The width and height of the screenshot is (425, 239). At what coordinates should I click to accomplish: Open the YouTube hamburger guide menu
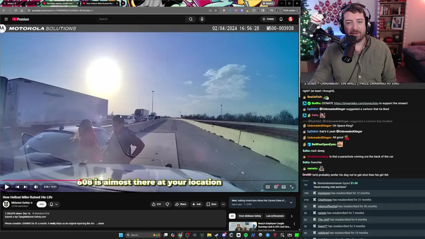click(x=6, y=19)
